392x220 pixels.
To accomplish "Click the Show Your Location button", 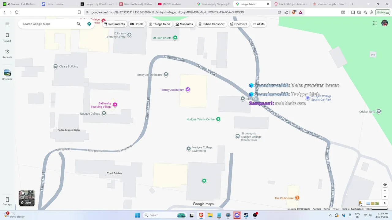I will (385, 185).
